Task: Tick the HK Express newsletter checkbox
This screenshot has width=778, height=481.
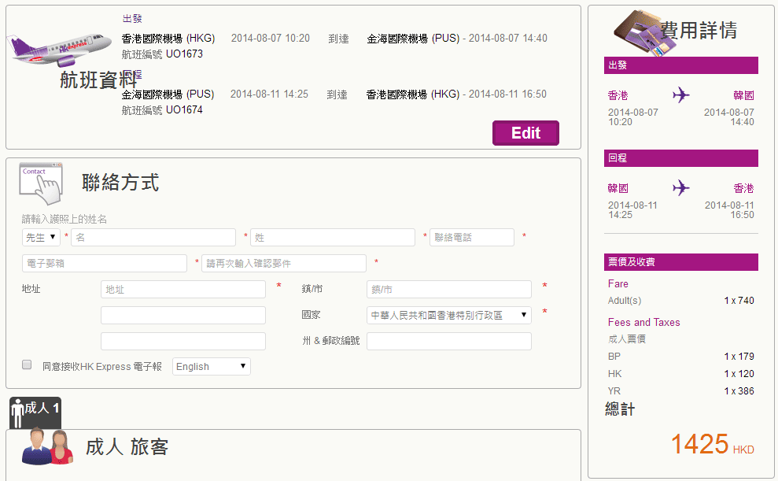Action: 27,365
